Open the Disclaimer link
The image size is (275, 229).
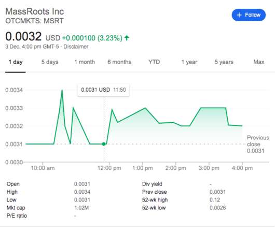[x=76, y=47]
